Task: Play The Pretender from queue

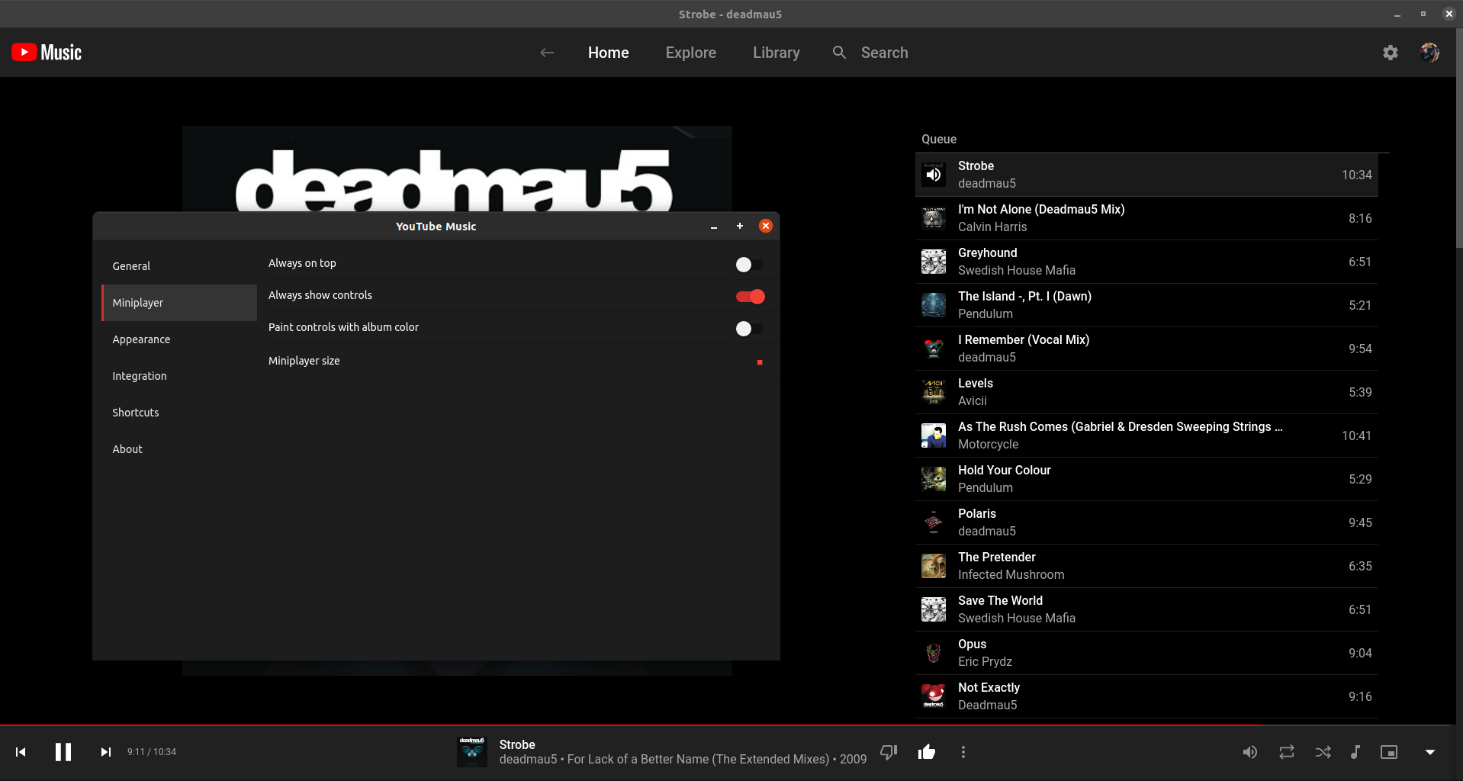Action: click(x=1146, y=566)
